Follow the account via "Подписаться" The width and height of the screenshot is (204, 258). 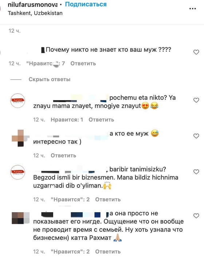(86, 4)
